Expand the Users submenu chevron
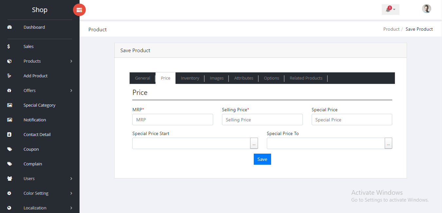This screenshot has width=442, height=213. [71, 178]
